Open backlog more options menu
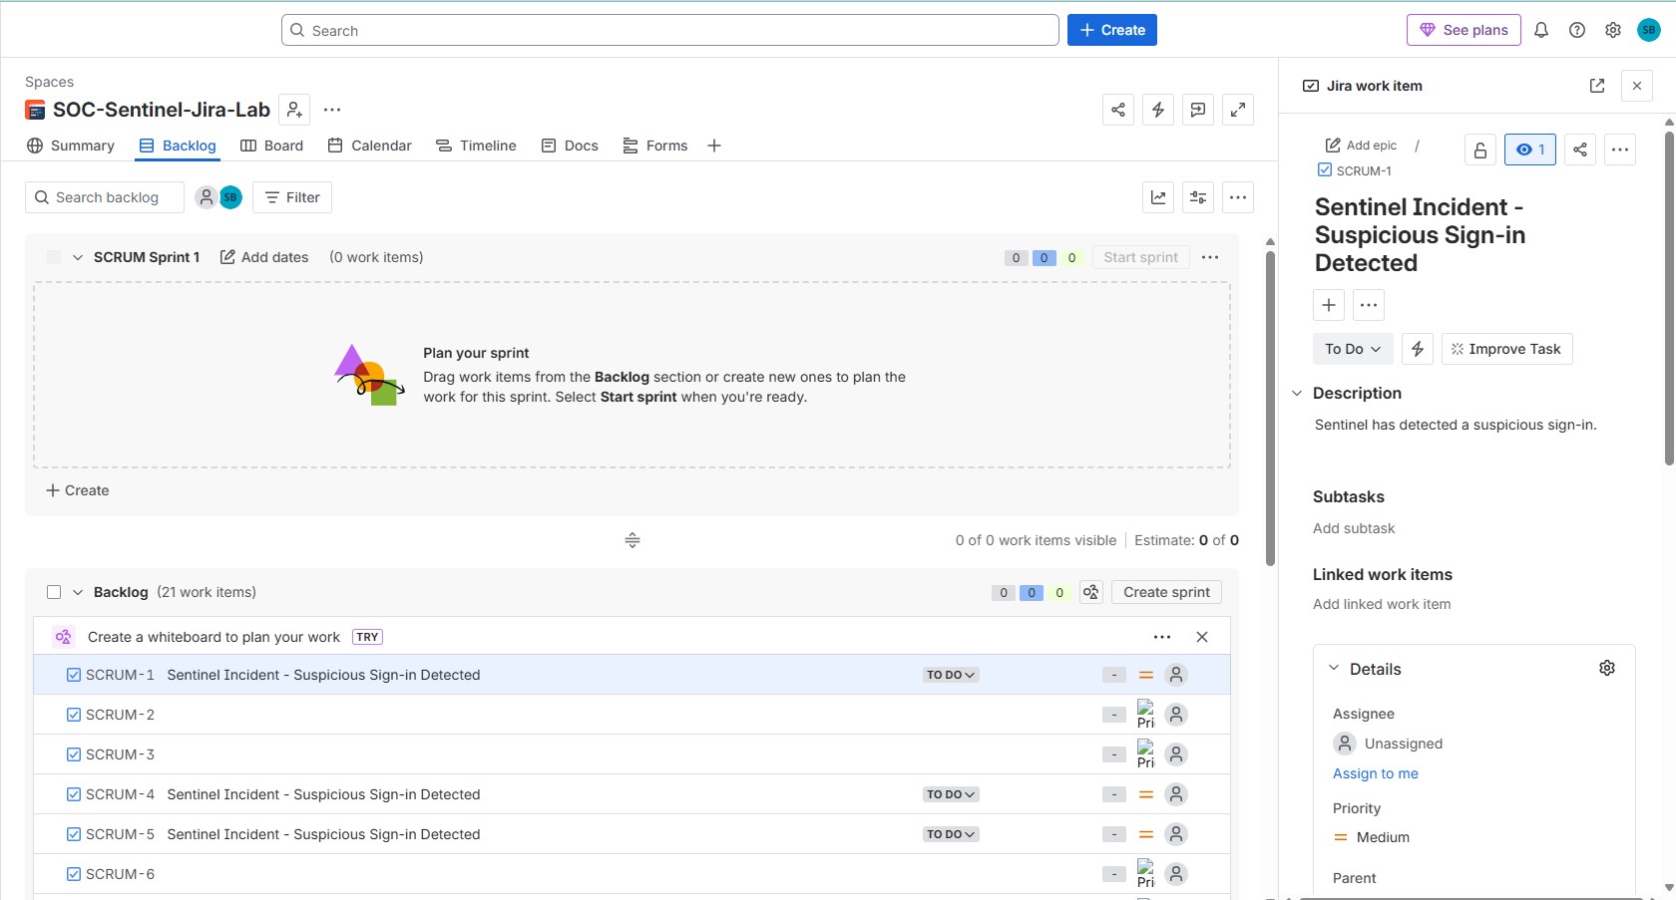The width and height of the screenshot is (1676, 900). pyautogui.click(x=1238, y=197)
